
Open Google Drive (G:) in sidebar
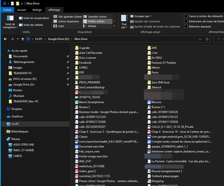pyautogui.click(x=24, y=84)
